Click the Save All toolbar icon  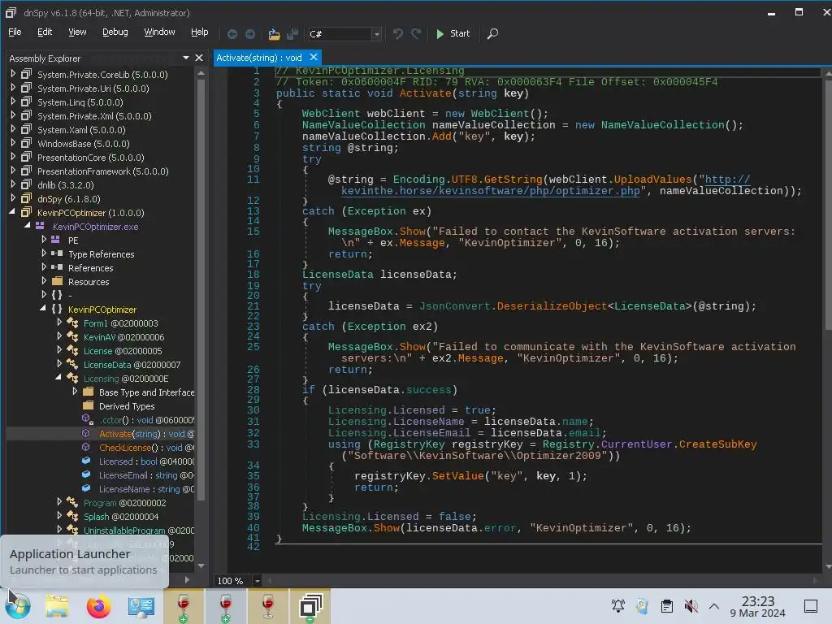tap(292, 34)
